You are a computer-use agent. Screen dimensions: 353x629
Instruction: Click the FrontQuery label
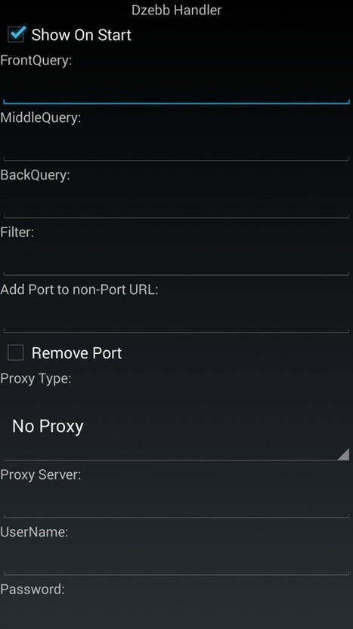[36, 61]
